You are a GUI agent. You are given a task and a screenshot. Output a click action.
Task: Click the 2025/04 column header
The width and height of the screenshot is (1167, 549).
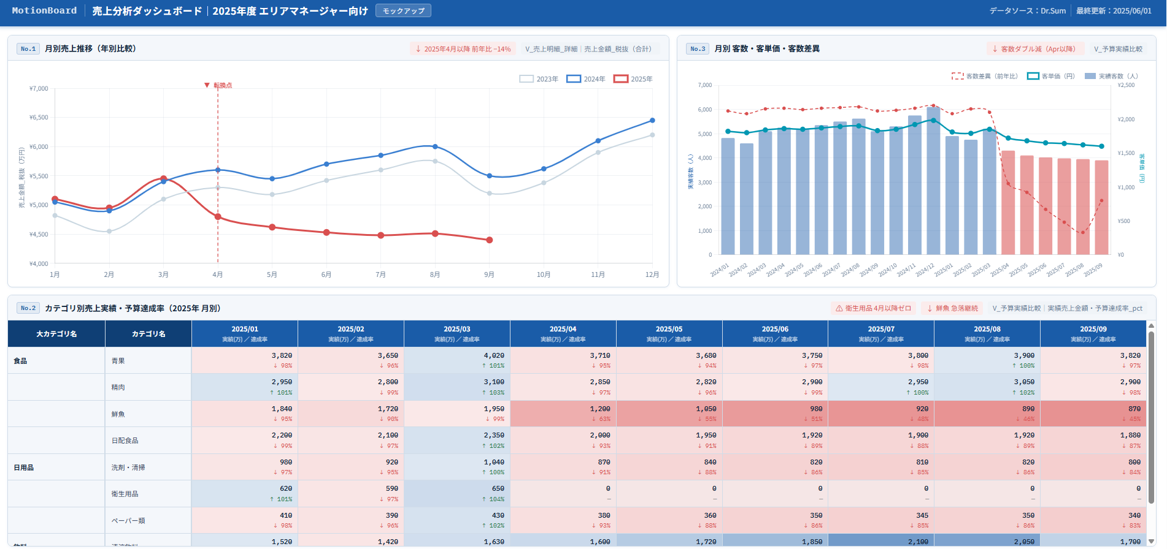(563, 333)
